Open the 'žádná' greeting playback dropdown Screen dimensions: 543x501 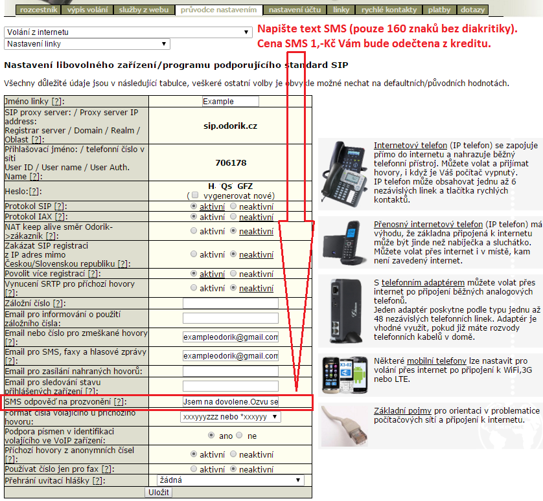tap(230, 480)
